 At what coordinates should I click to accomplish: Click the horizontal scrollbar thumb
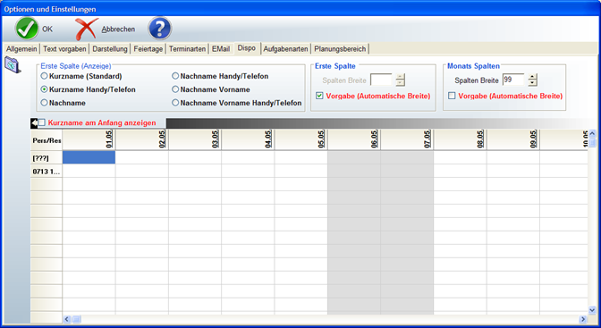click(x=76, y=319)
